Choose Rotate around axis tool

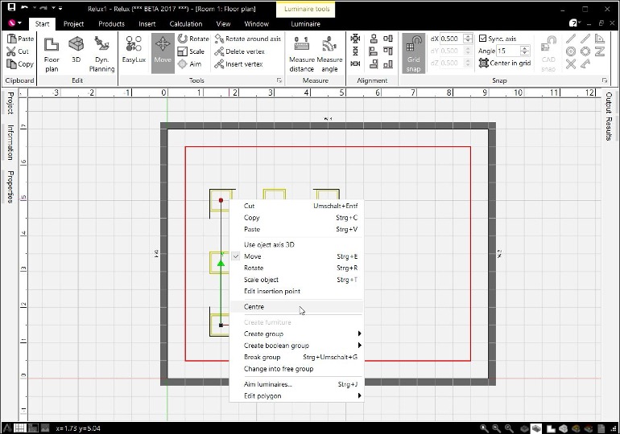tap(247, 39)
